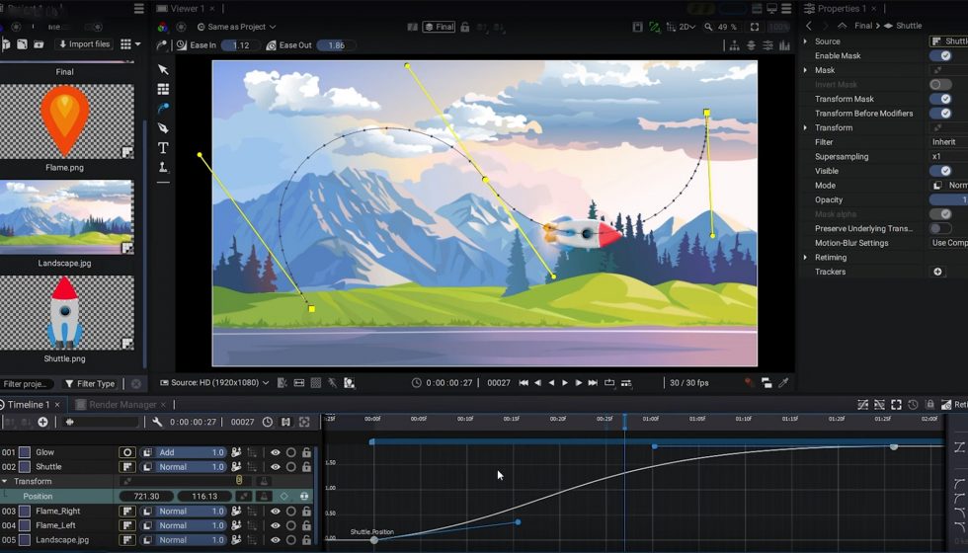Expand the Transform property in Properties panel

805,127
